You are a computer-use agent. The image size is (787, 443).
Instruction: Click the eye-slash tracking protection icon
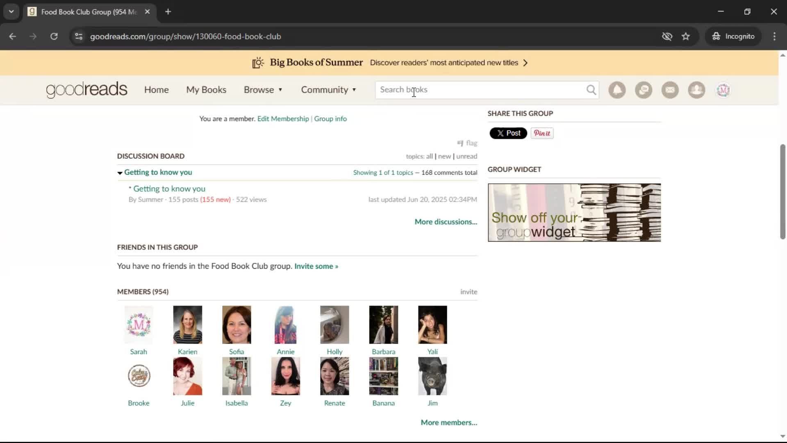[x=667, y=37]
